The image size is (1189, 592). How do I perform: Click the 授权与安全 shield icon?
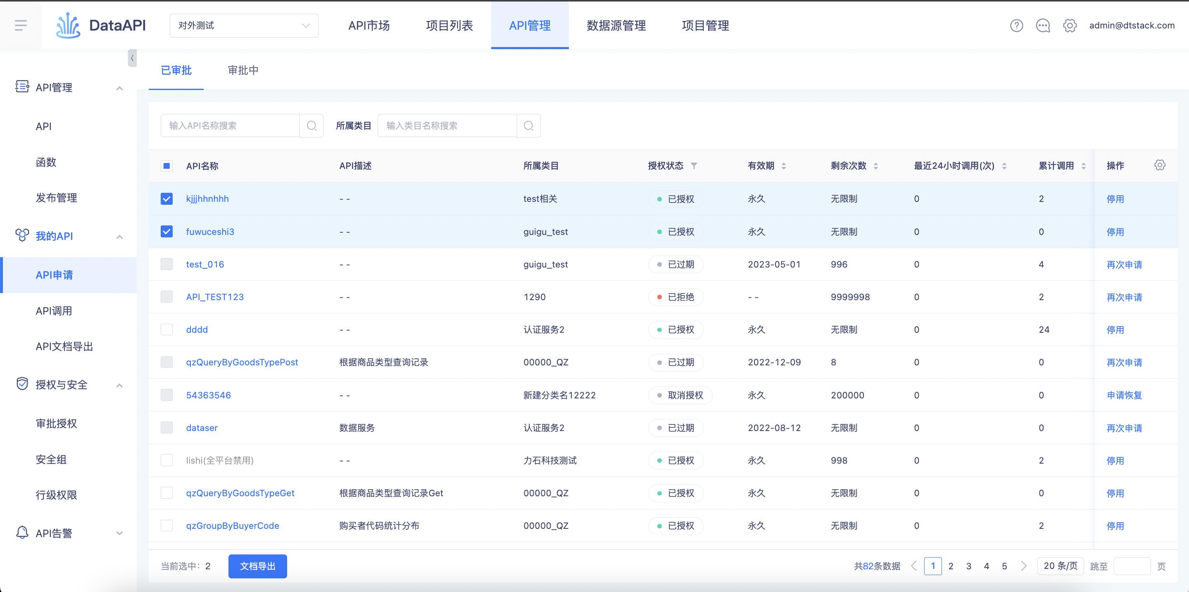pyautogui.click(x=22, y=384)
